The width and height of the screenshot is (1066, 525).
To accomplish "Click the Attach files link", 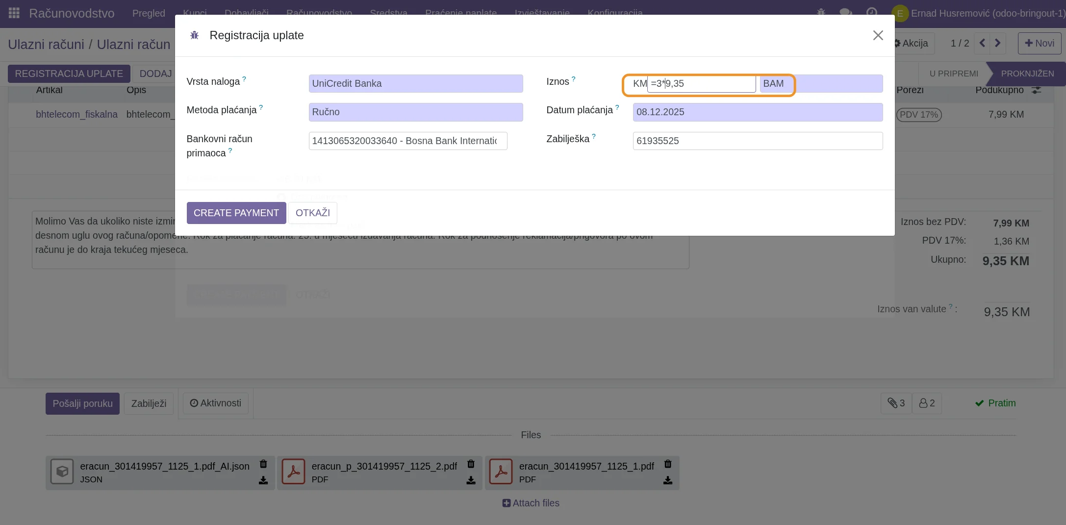I will [530, 503].
